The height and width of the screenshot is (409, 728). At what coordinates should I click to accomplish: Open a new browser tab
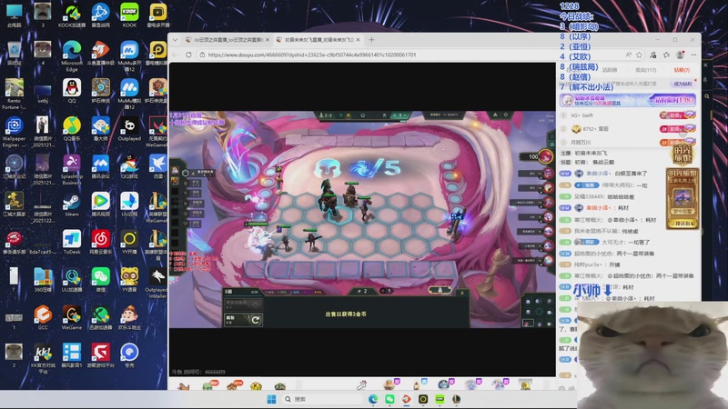pos(371,40)
